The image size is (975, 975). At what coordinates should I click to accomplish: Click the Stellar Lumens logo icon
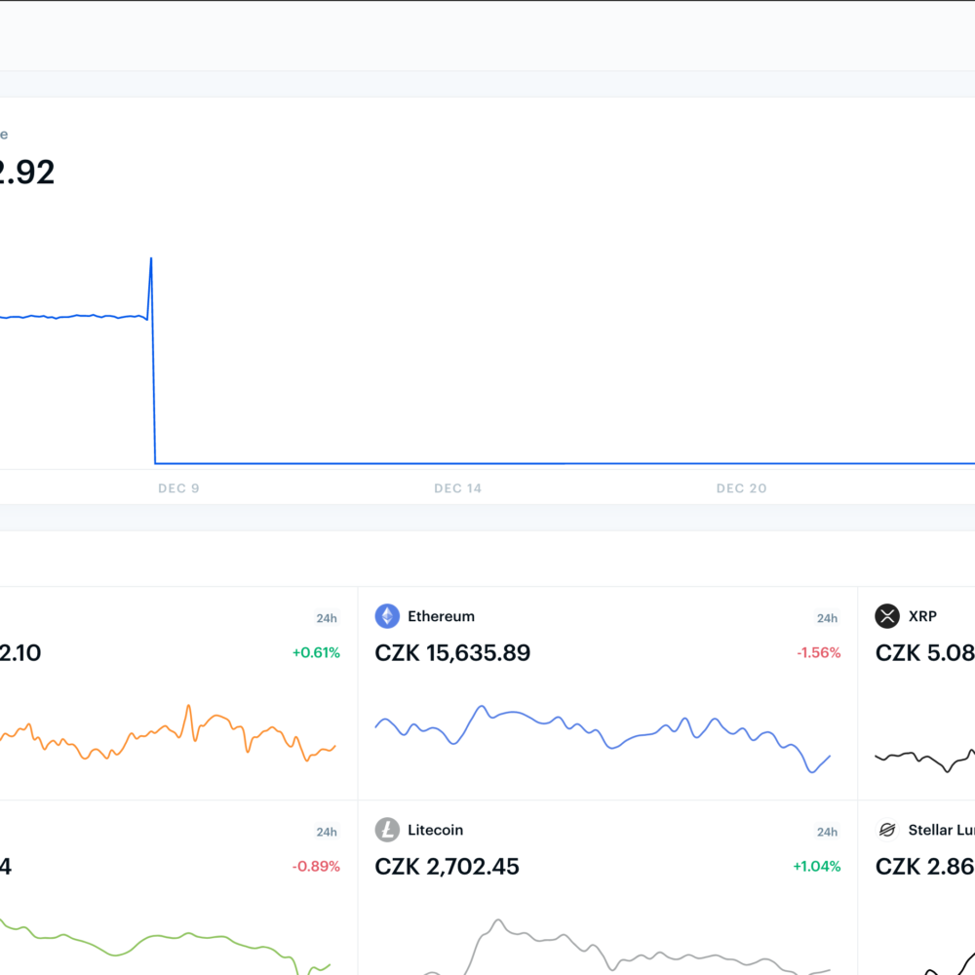887,830
